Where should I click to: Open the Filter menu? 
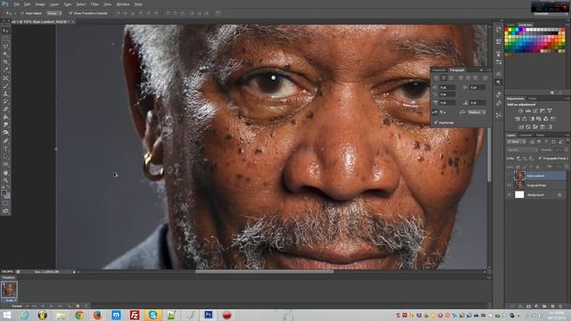point(95,4)
